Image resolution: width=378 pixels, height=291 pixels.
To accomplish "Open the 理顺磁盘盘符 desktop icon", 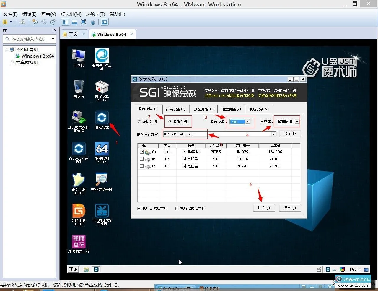I will (x=79, y=242).
